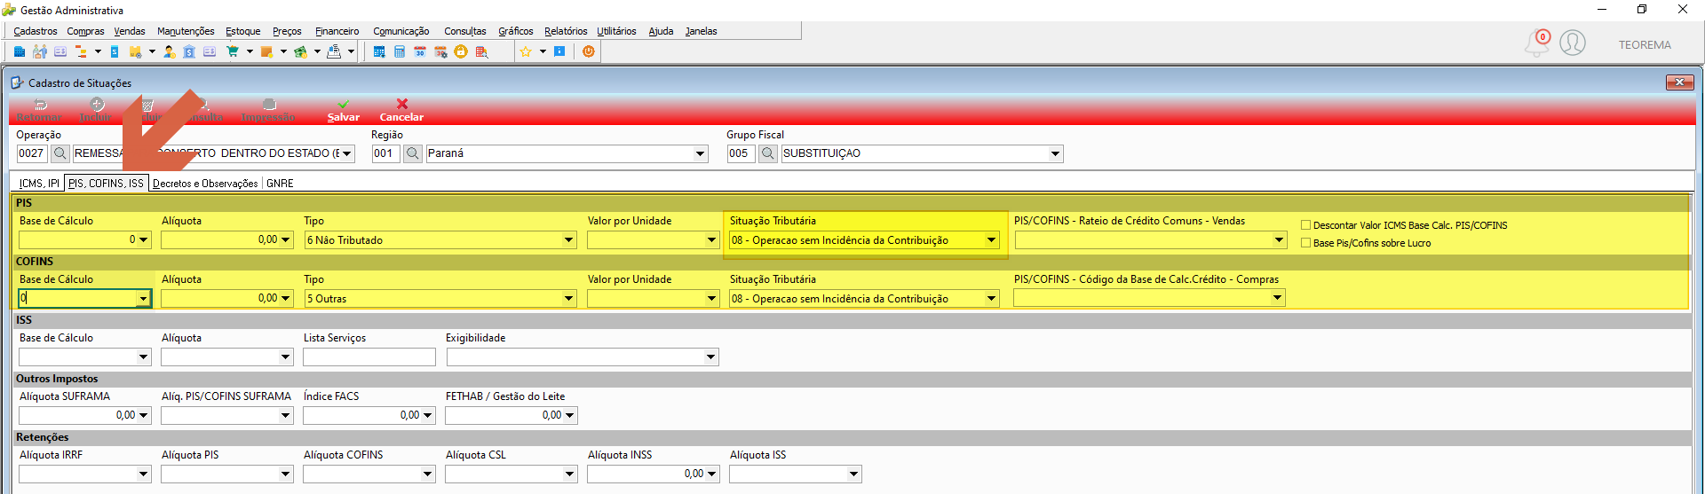Open the COFINS Situação Tributária dropdown

(x=991, y=299)
